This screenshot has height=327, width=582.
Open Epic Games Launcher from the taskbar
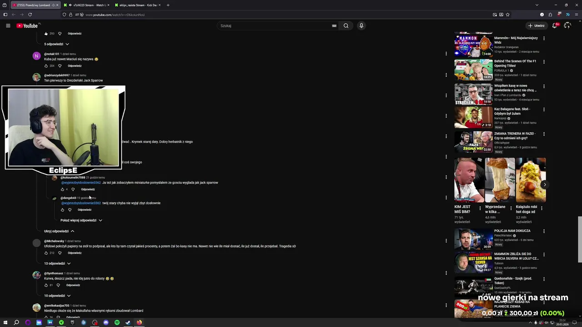(72, 322)
